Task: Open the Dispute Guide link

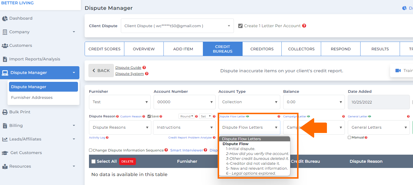Action: tap(128, 68)
